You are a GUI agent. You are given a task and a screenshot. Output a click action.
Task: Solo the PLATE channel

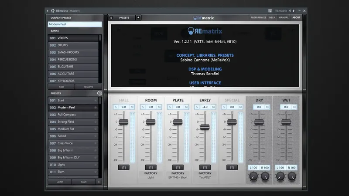[x=170, y=107]
